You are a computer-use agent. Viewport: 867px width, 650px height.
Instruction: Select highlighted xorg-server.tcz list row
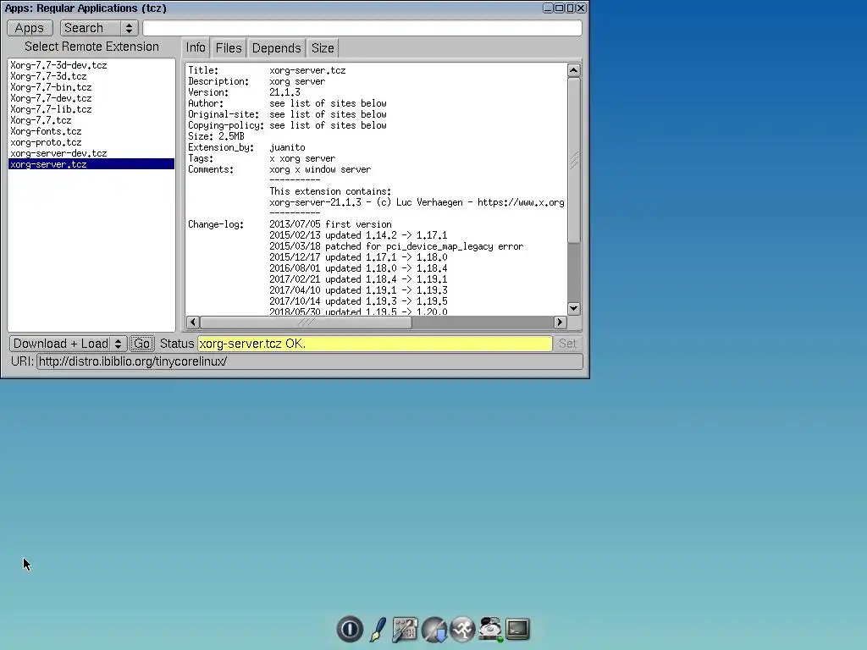[x=91, y=164]
